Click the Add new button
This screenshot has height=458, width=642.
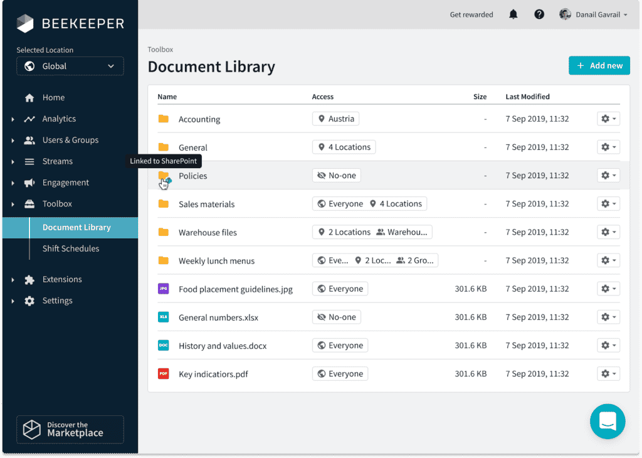pos(599,66)
